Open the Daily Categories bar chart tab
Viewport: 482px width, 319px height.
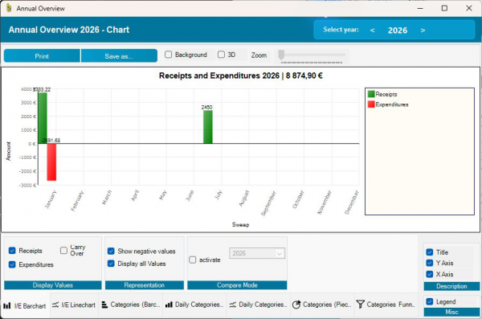[x=194, y=305]
